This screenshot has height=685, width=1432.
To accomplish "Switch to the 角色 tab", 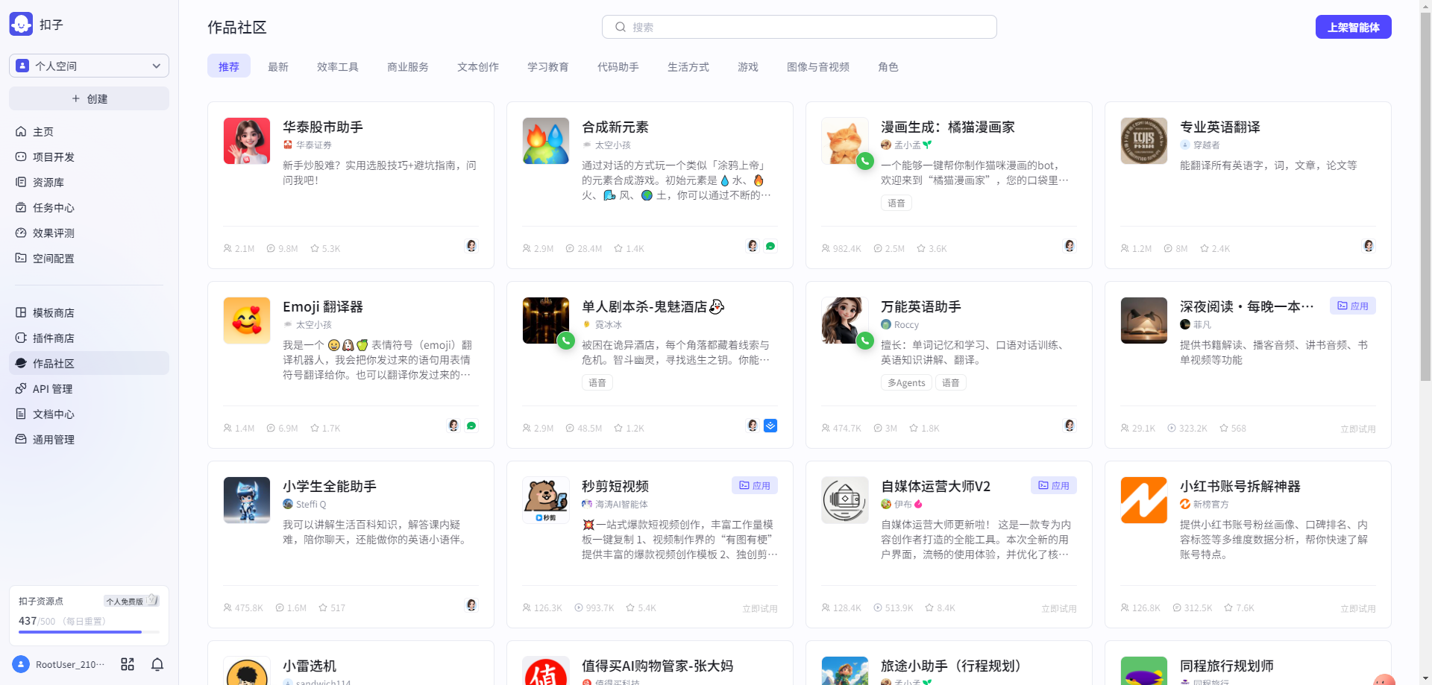I will tap(888, 66).
